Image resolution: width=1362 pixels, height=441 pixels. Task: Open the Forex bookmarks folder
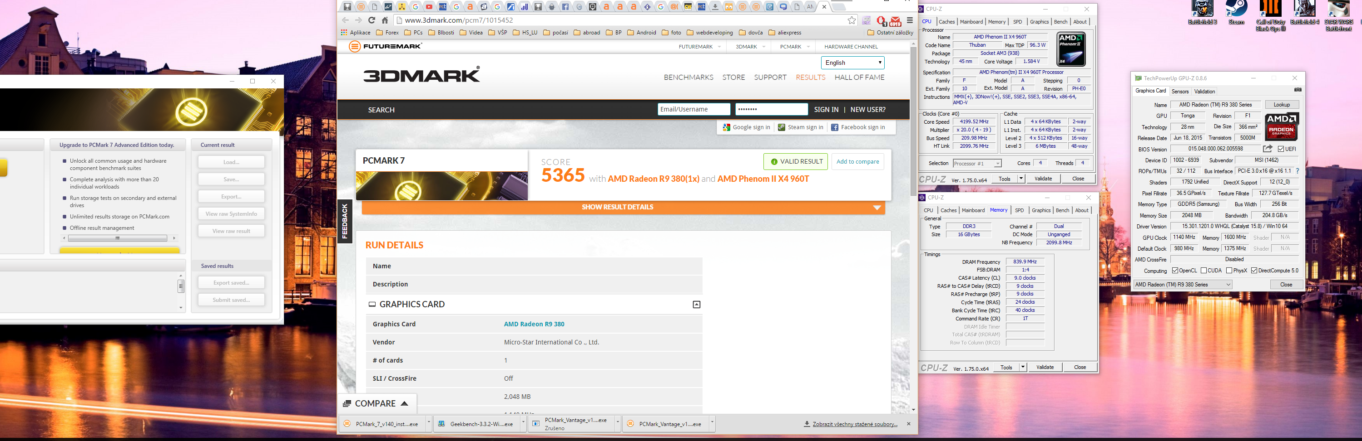click(387, 33)
